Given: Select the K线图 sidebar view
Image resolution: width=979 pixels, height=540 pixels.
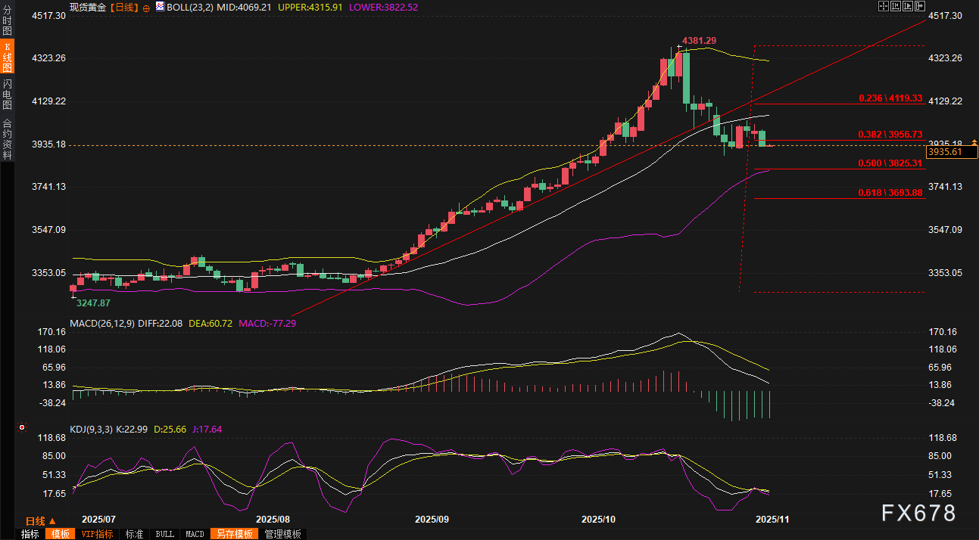Looking at the screenshot, I should click(8, 57).
